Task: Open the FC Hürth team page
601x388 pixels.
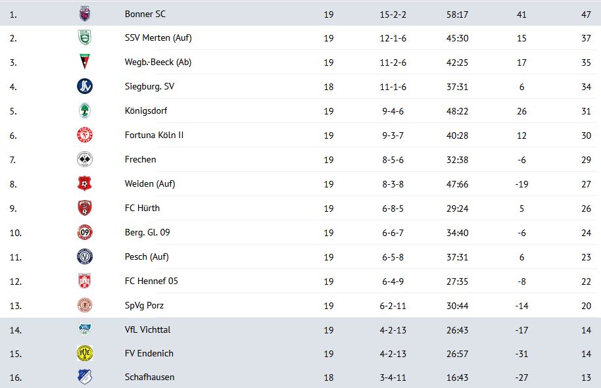Action: click(x=142, y=208)
